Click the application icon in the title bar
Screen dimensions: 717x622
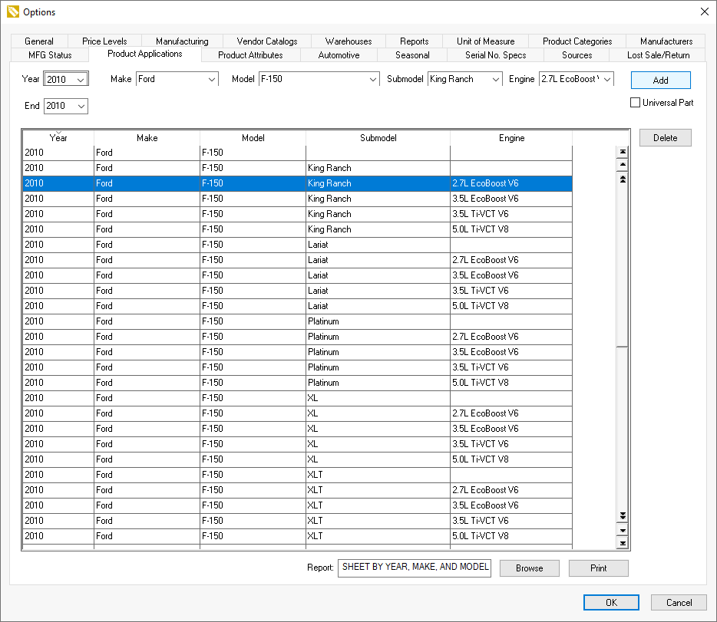pyautogui.click(x=11, y=12)
